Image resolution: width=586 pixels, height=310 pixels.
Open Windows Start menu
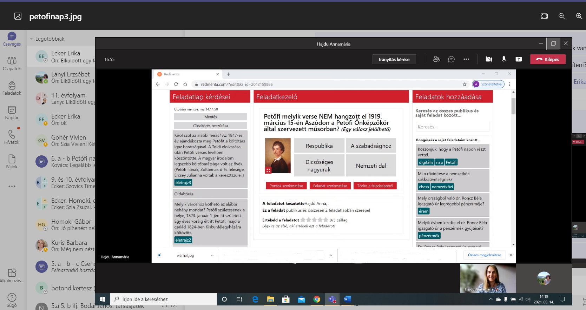pyautogui.click(x=103, y=299)
